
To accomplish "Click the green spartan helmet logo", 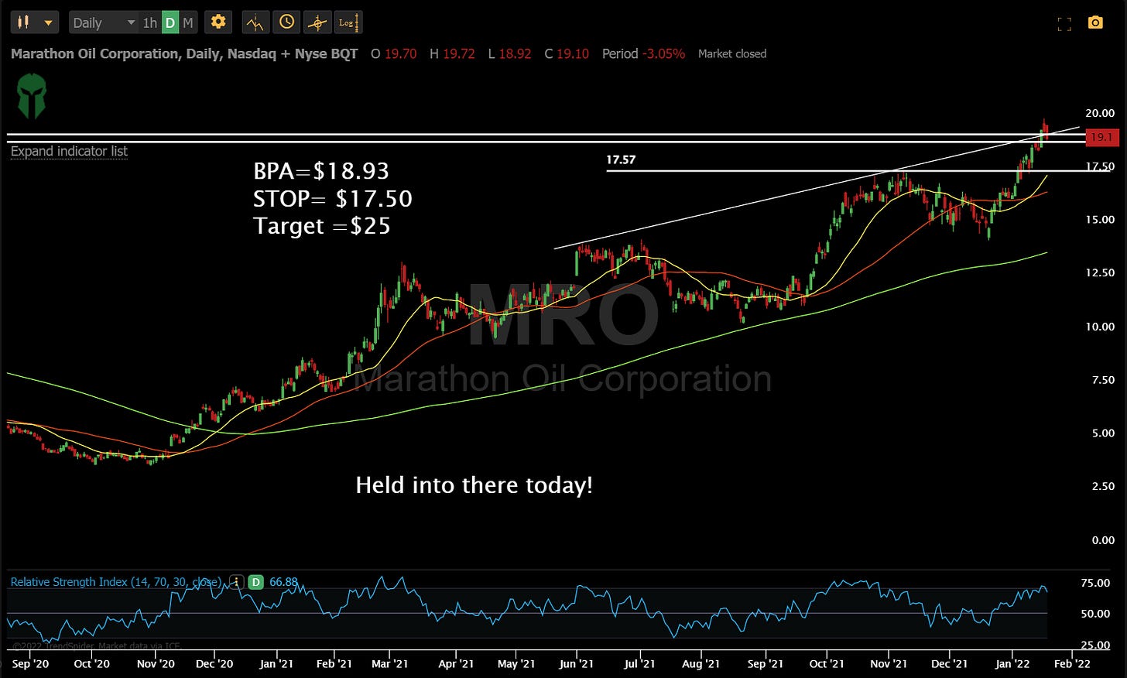I will pyautogui.click(x=32, y=96).
